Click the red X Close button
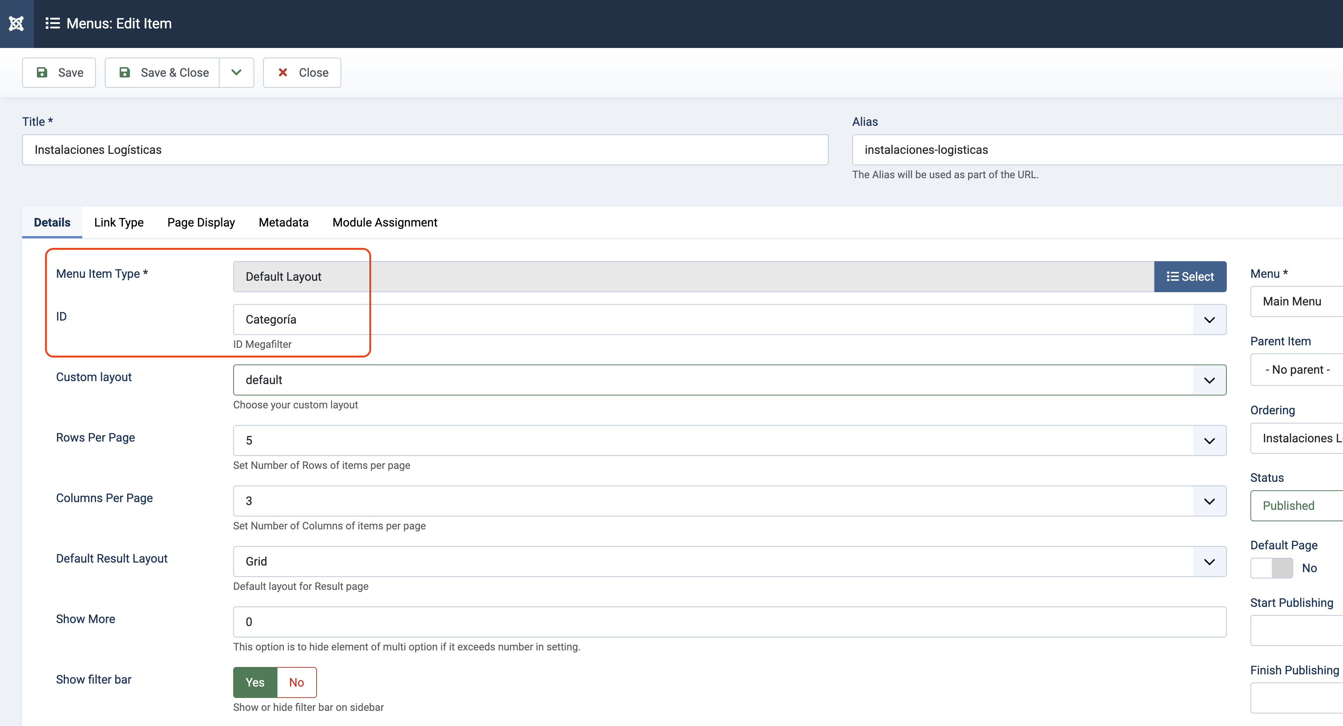 coord(302,72)
